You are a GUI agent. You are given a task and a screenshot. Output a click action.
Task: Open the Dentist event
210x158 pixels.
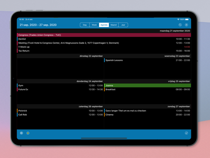click(x=104, y=39)
